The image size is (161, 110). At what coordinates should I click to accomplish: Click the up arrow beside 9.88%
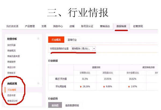[x=104, y=87]
